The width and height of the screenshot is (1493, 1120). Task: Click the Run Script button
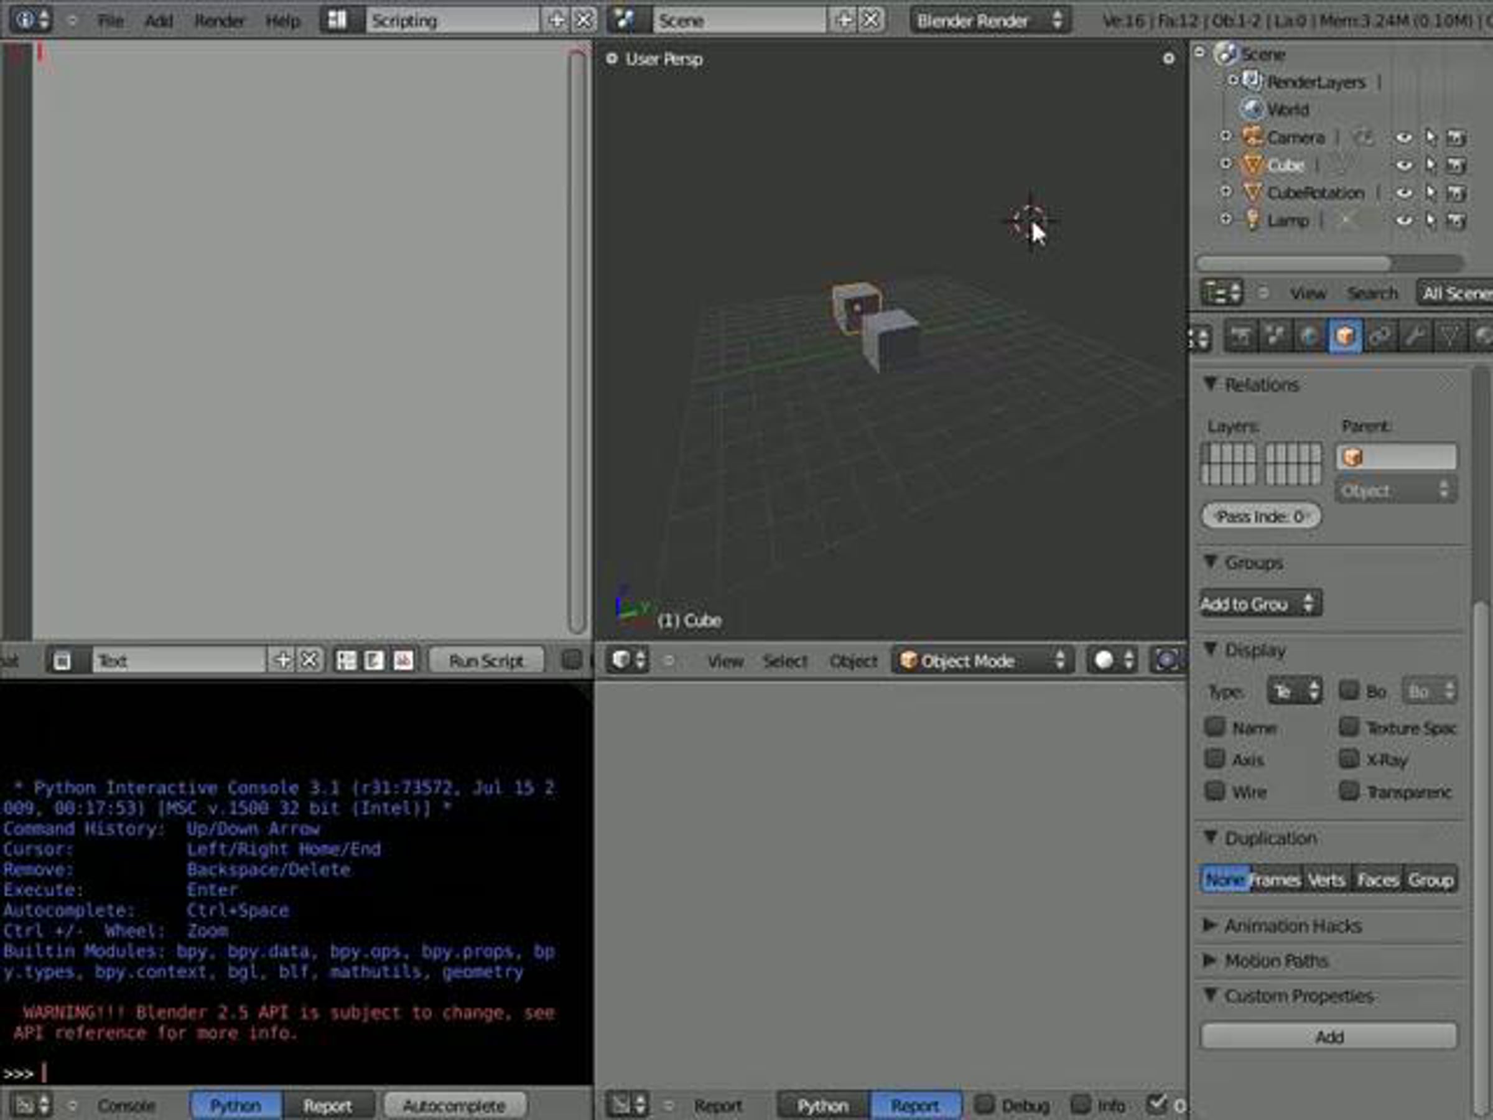click(x=486, y=660)
